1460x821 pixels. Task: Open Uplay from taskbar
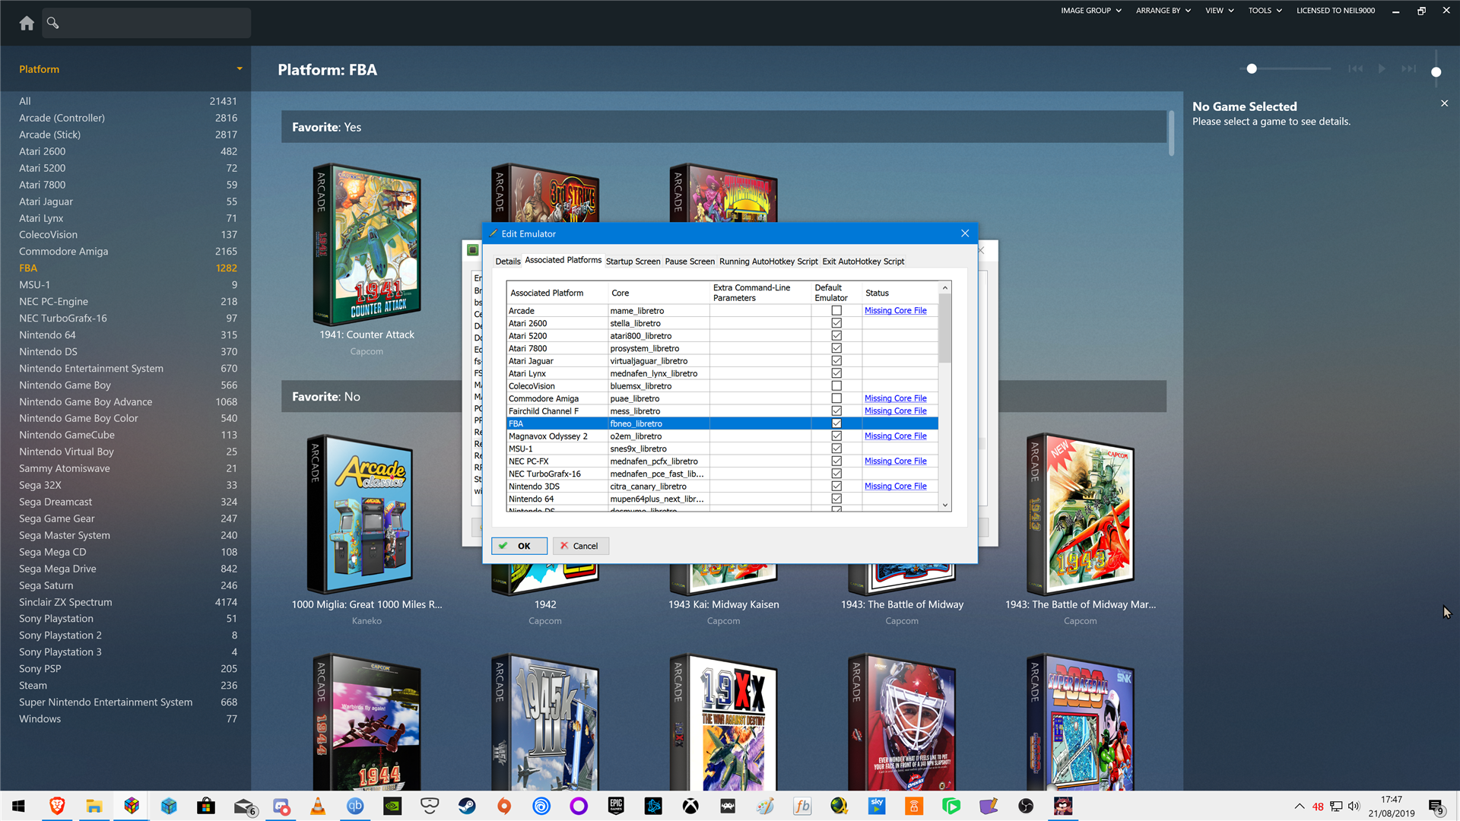(x=541, y=806)
